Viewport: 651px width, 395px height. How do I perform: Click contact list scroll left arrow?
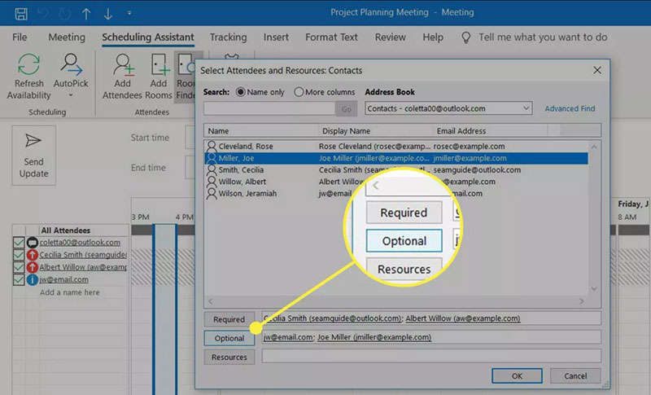point(210,301)
